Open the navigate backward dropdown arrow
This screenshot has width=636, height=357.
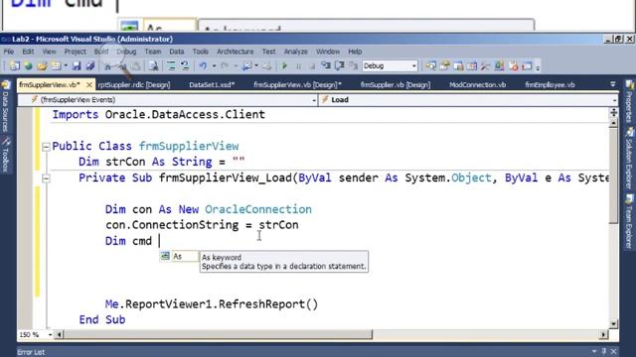point(256,65)
